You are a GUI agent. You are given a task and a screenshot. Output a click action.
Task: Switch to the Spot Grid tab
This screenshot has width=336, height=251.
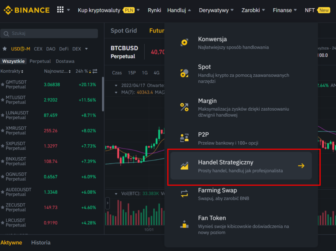point(124,31)
